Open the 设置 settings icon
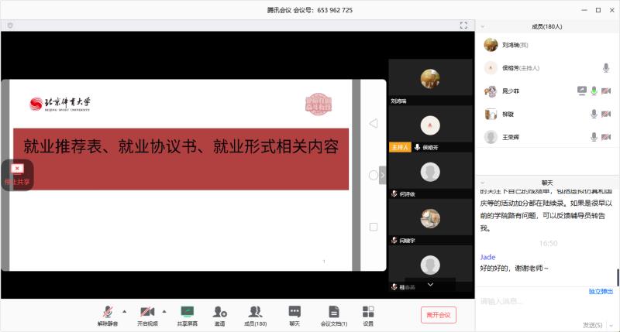 coord(368,312)
